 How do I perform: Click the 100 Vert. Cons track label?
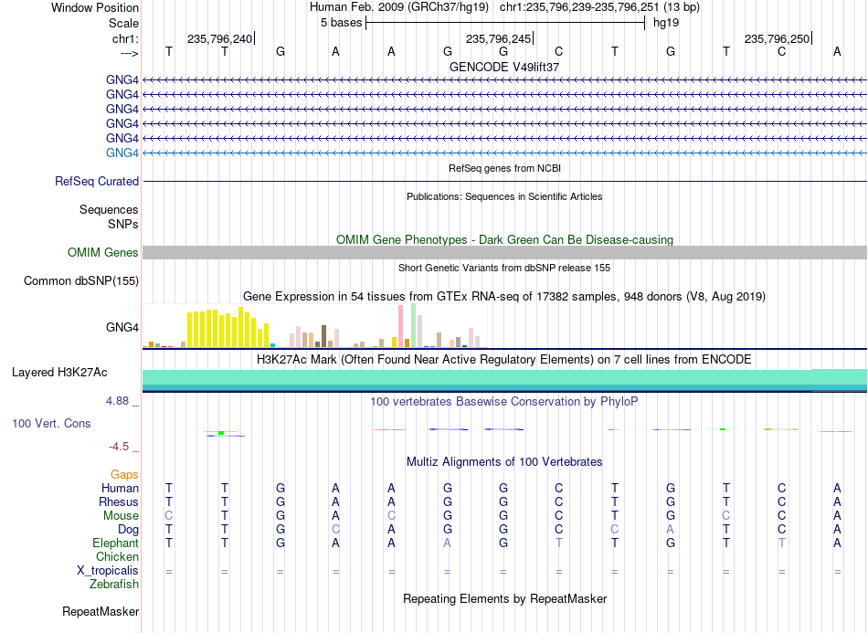(51, 423)
